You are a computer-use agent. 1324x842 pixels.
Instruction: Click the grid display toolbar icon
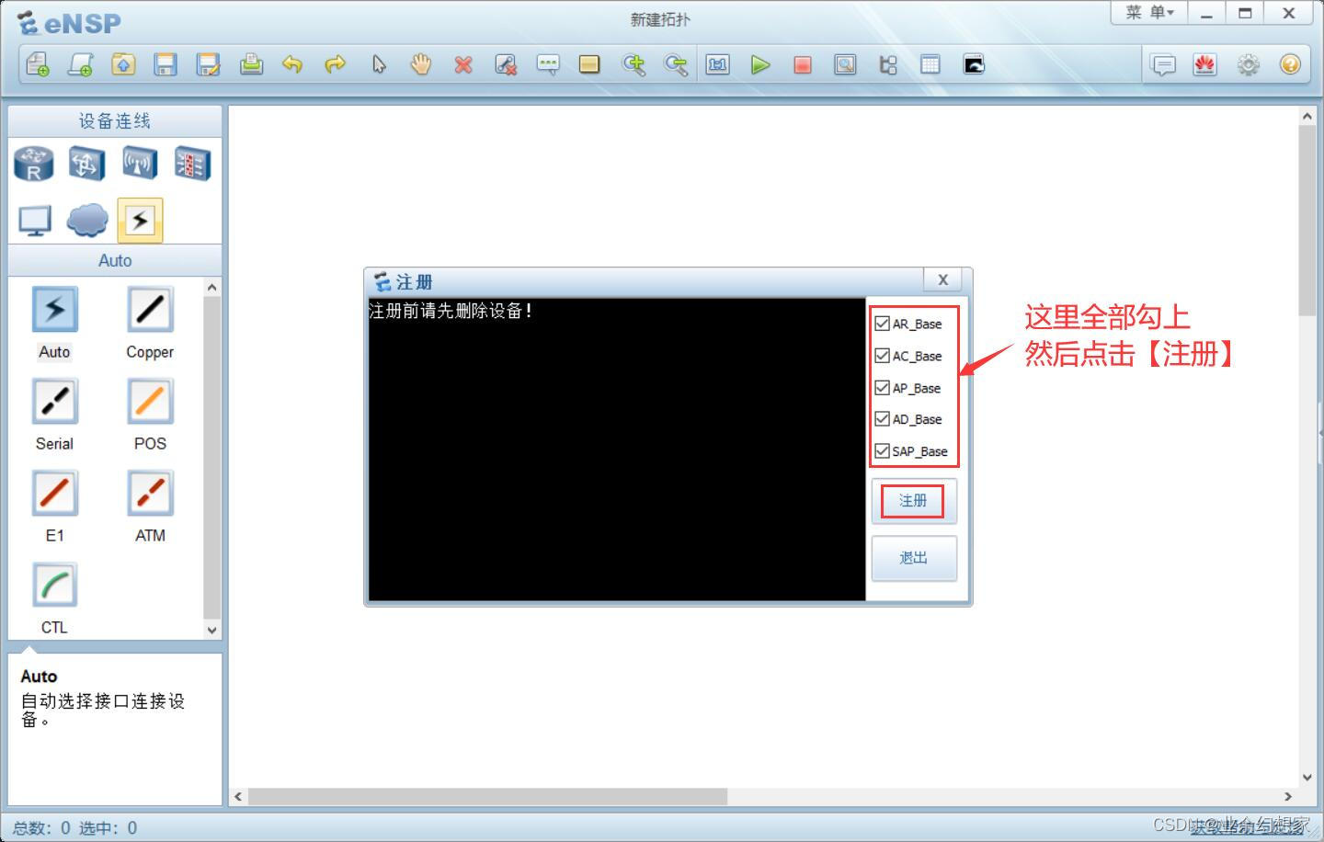930,64
